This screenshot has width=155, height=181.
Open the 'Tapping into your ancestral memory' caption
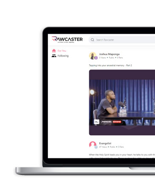[x=110, y=65]
